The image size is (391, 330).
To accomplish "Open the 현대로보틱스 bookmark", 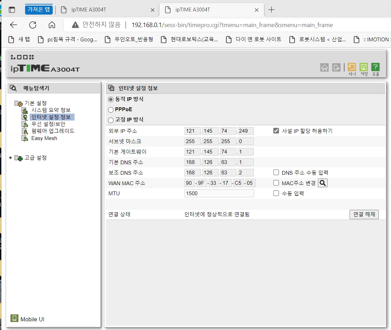I will coord(189,39).
